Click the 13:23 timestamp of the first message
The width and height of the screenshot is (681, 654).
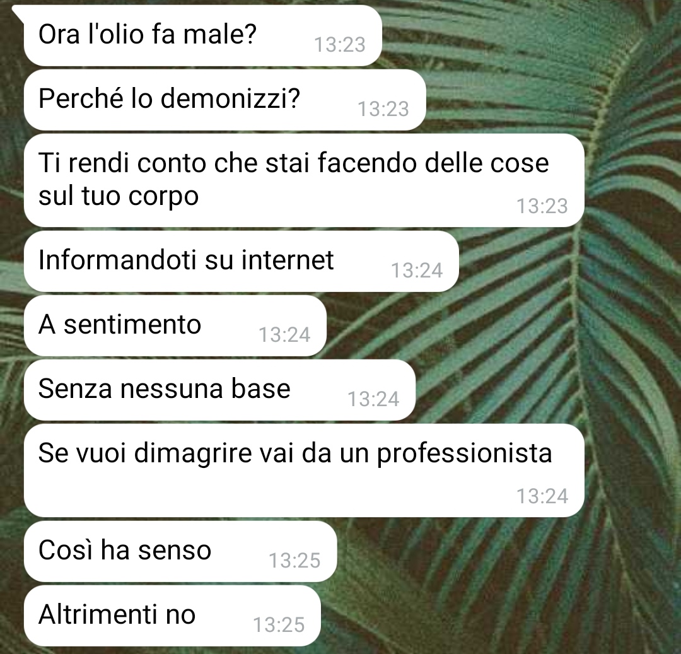(x=340, y=45)
